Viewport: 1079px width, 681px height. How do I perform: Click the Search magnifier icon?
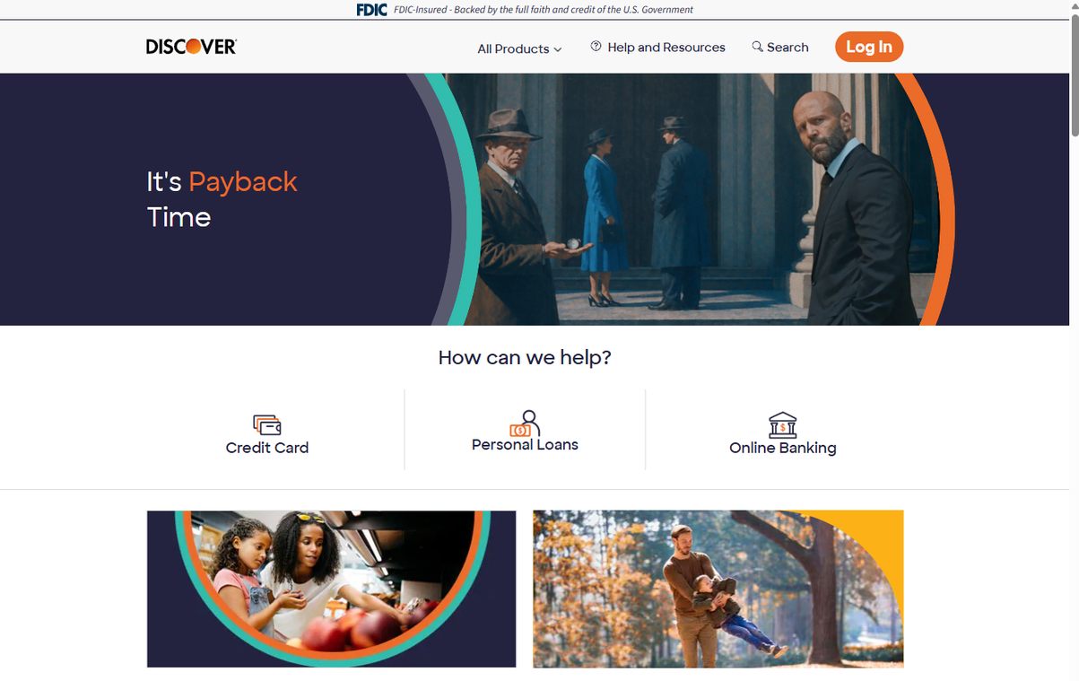coord(758,47)
